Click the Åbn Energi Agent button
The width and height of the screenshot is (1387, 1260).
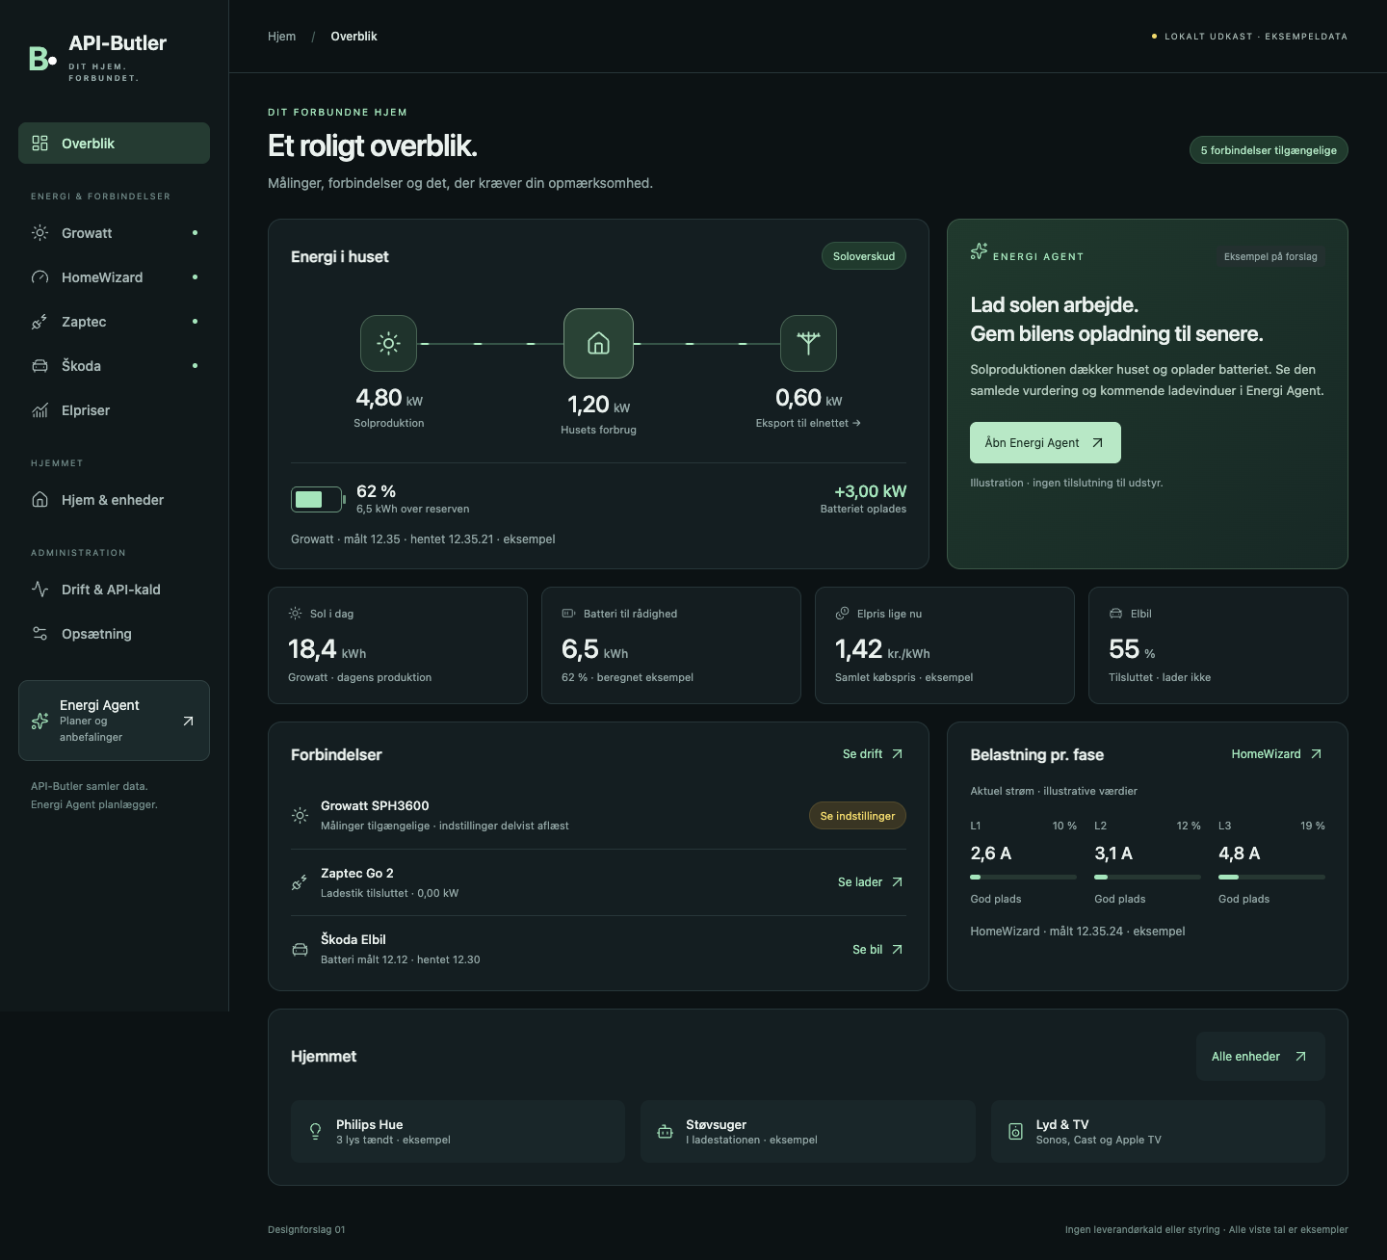click(x=1045, y=443)
